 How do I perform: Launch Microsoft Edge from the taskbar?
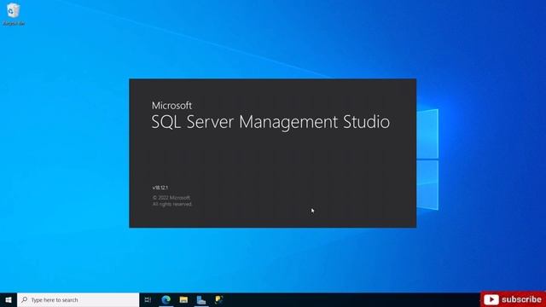(x=166, y=299)
